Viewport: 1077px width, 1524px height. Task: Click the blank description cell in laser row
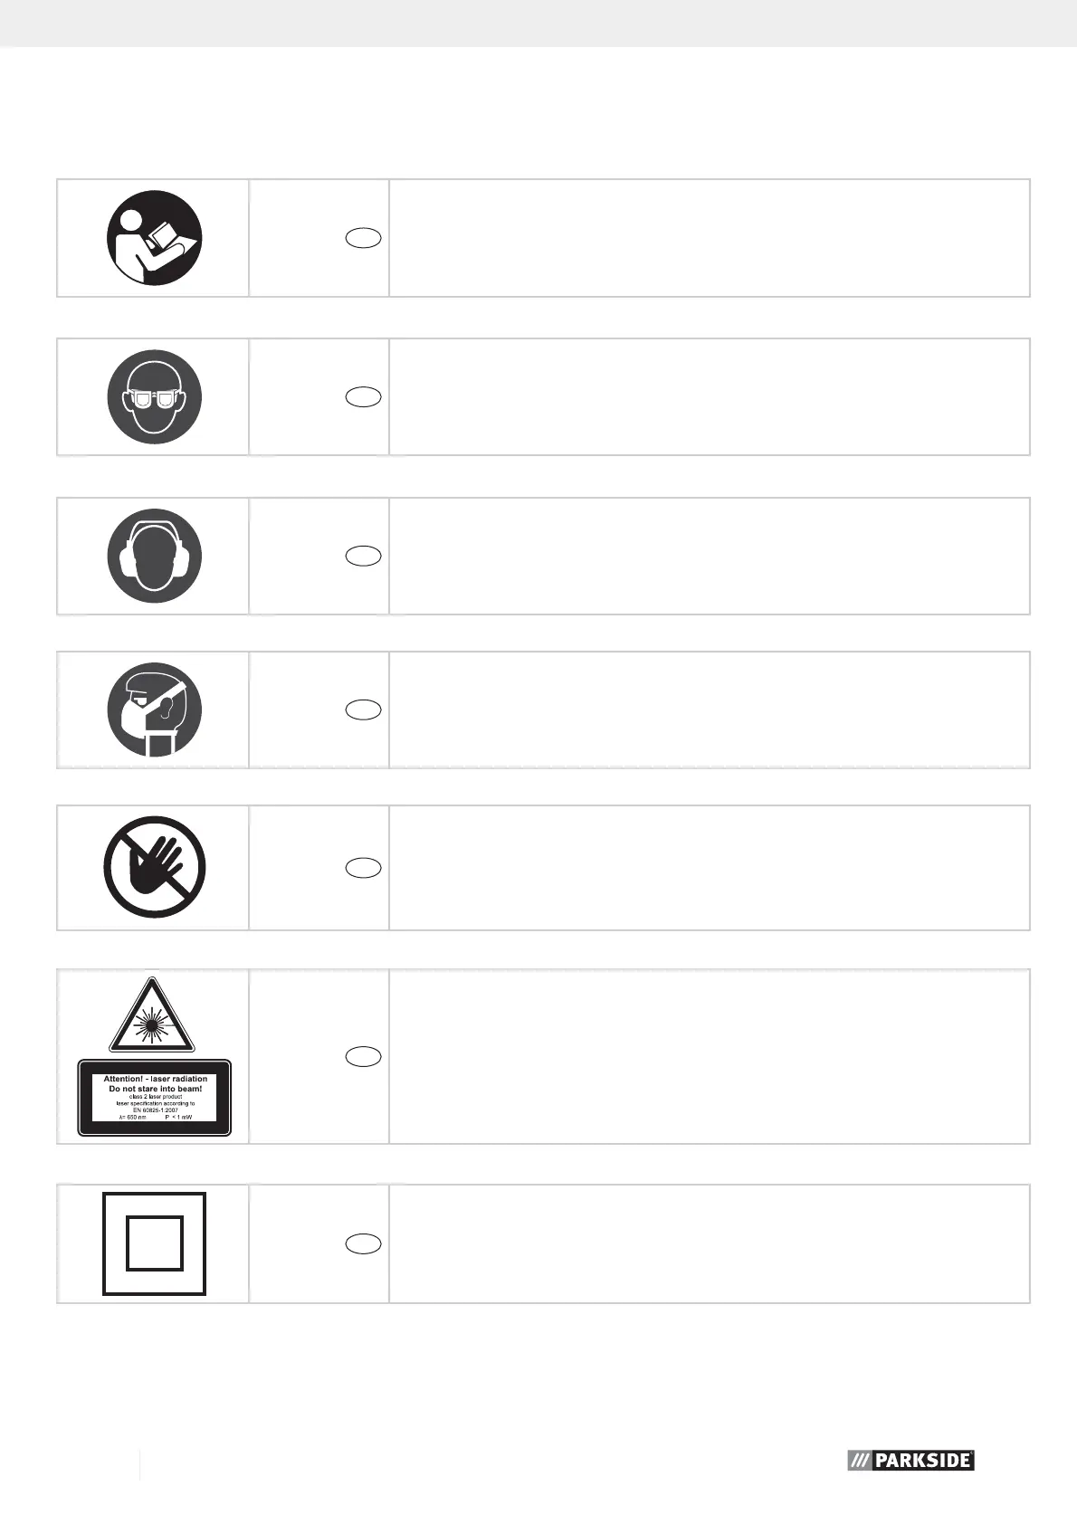pos(709,1056)
